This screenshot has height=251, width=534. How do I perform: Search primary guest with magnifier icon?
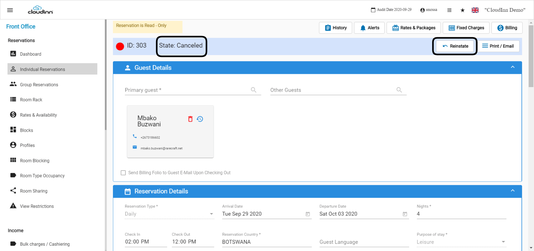click(254, 90)
